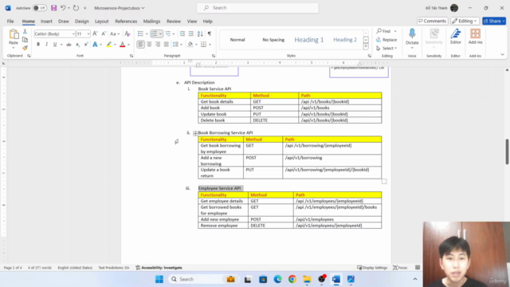Align paragraph to the right
This screenshot has width=510, height=287.
pyautogui.click(x=158, y=45)
